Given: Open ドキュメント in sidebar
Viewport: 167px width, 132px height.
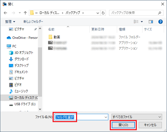Looking at the screenshot, I should point(19,72).
